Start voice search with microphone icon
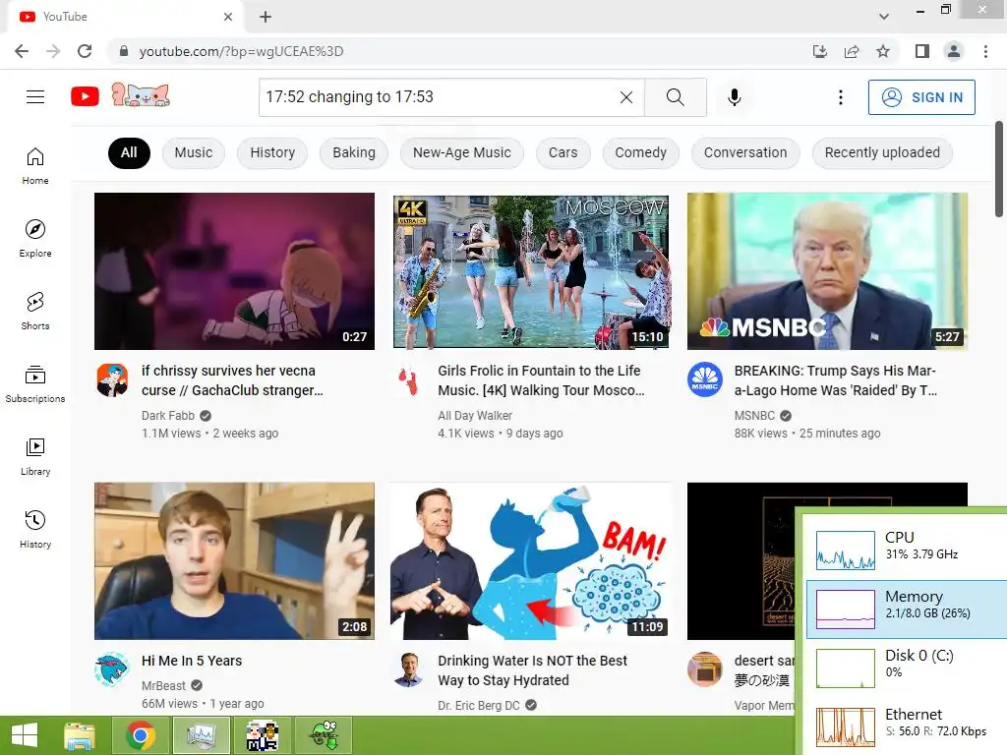 (x=735, y=97)
